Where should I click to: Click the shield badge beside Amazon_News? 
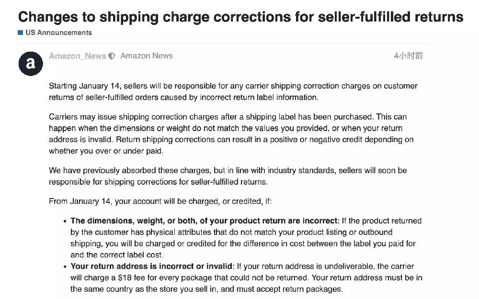pos(112,56)
